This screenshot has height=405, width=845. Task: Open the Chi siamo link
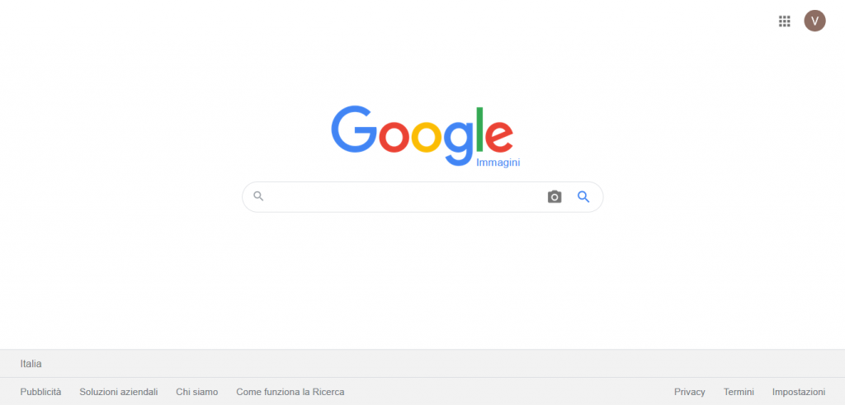[x=196, y=392]
